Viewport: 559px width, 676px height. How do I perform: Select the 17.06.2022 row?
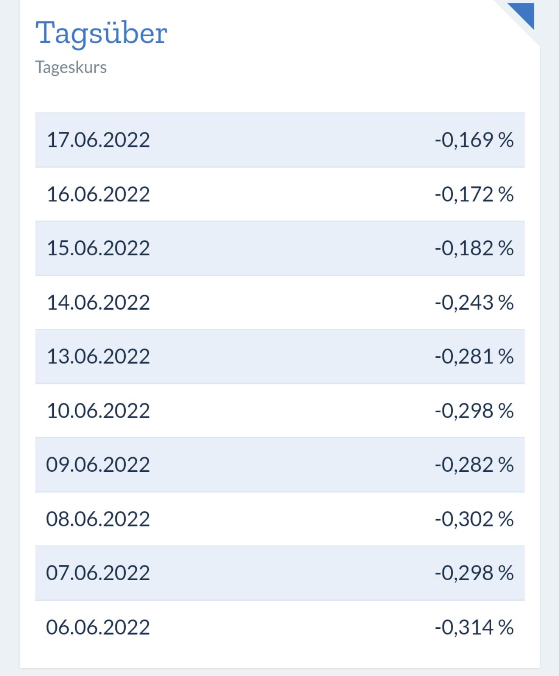(x=279, y=140)
